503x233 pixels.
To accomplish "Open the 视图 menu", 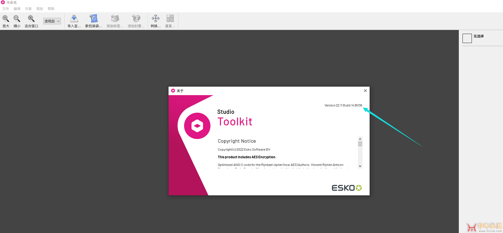I will 40,9.
